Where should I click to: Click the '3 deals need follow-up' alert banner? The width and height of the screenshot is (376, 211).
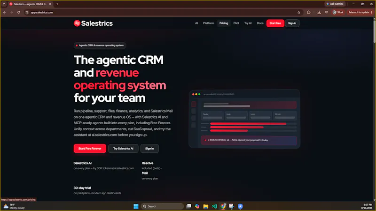tap(249, 140)
